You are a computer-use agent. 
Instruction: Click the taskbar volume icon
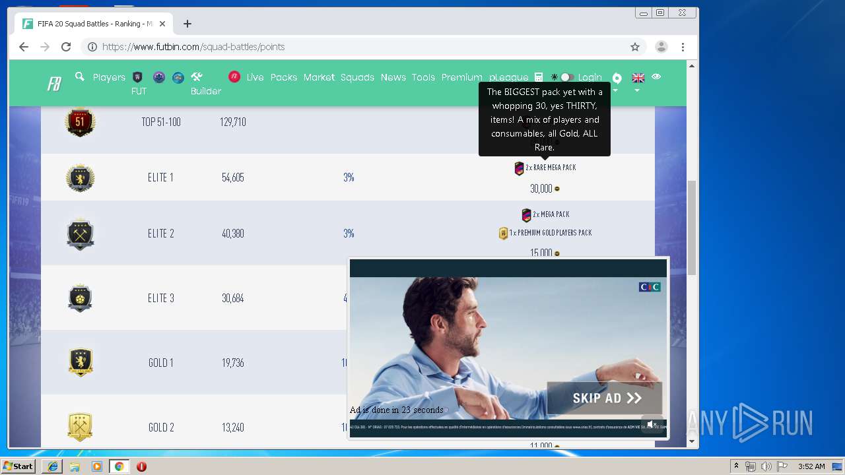(x=766, y=466)
